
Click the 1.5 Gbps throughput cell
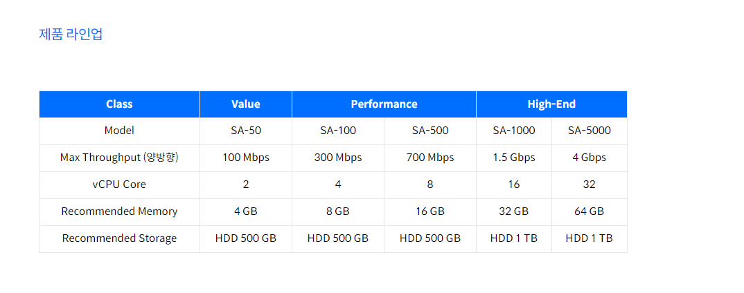[514, 158]
